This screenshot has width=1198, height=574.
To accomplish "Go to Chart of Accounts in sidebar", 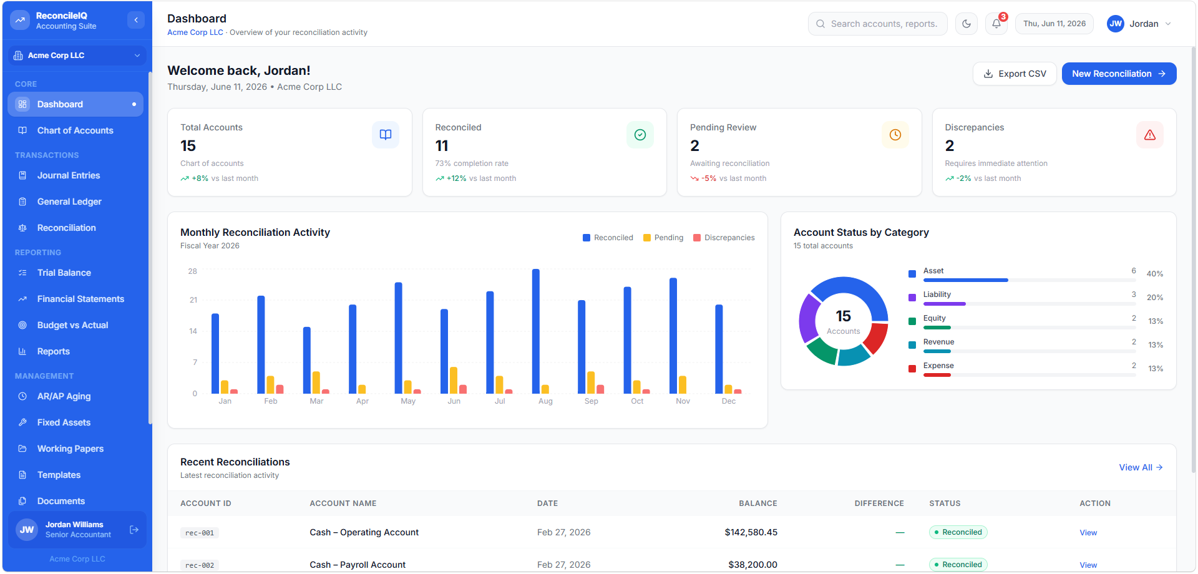I will tap(75, 130).
